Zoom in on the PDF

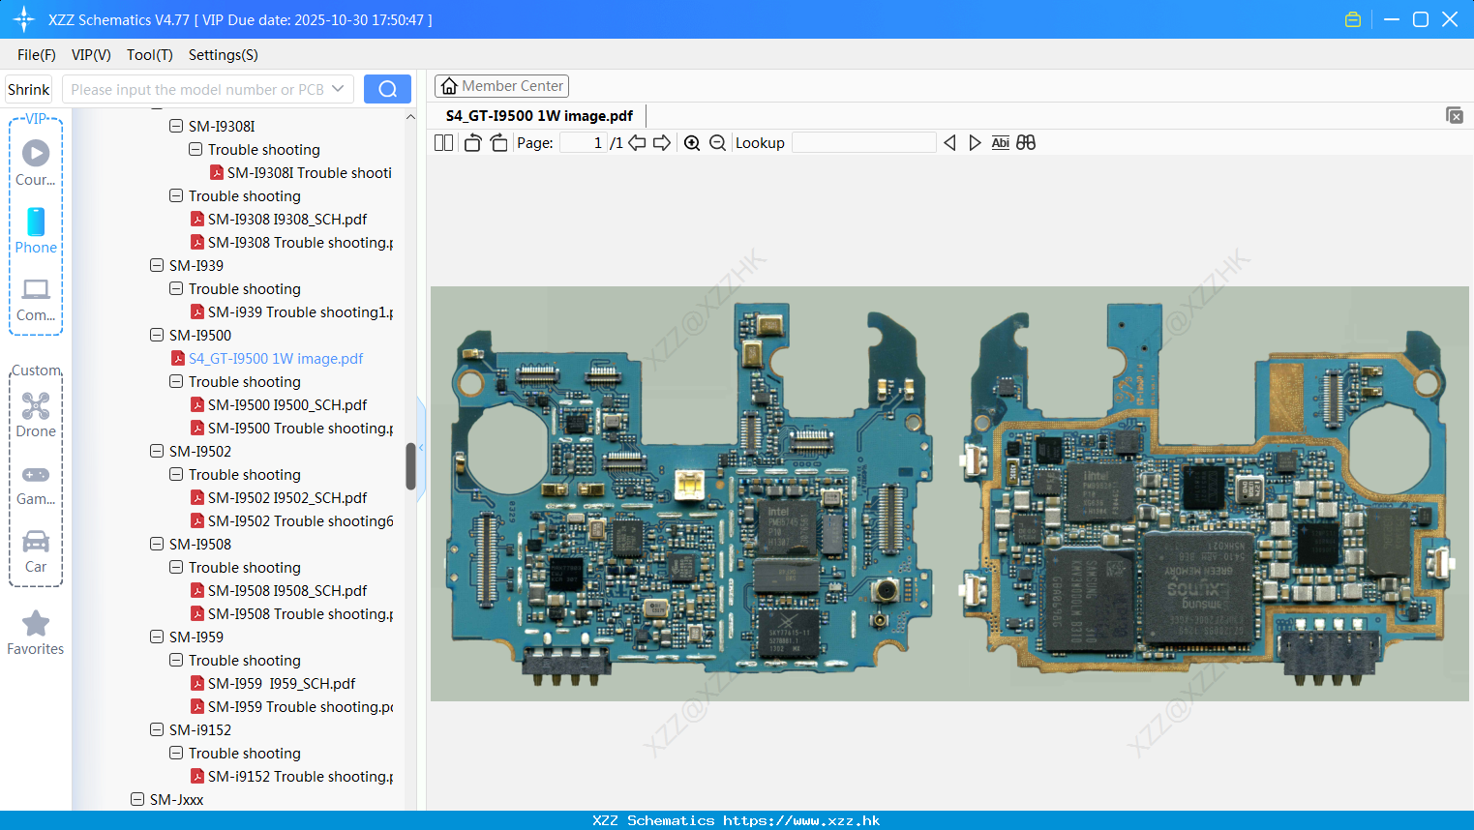coord(692,142)
